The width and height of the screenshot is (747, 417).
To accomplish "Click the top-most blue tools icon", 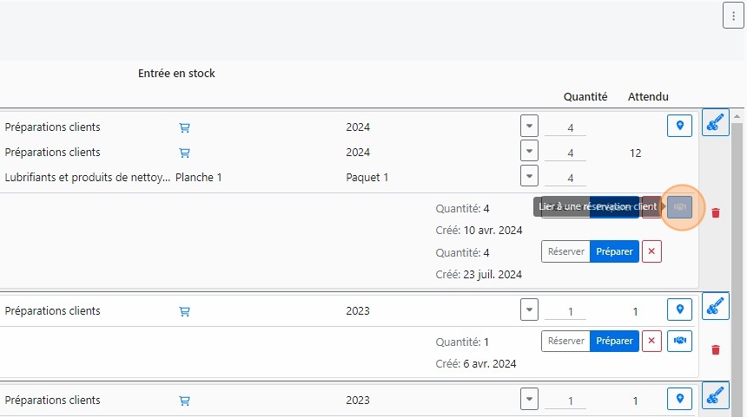I will 715,123.
